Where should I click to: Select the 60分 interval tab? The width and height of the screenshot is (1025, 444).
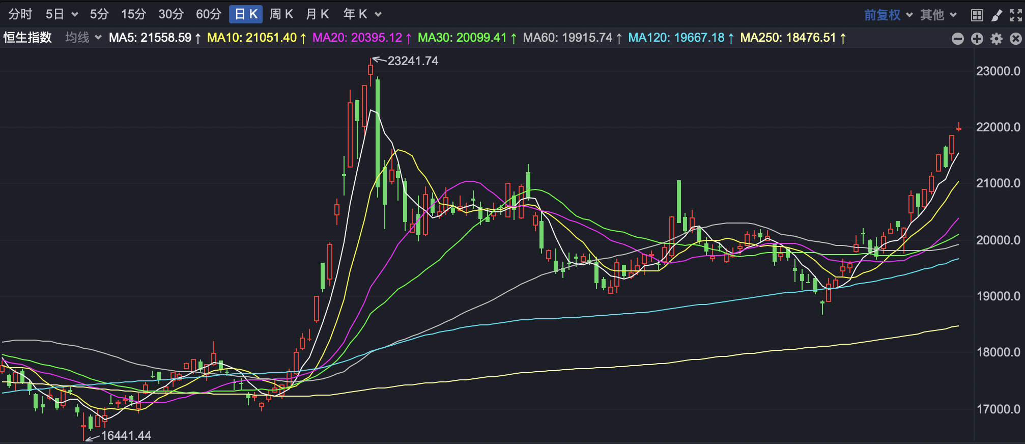209,14
